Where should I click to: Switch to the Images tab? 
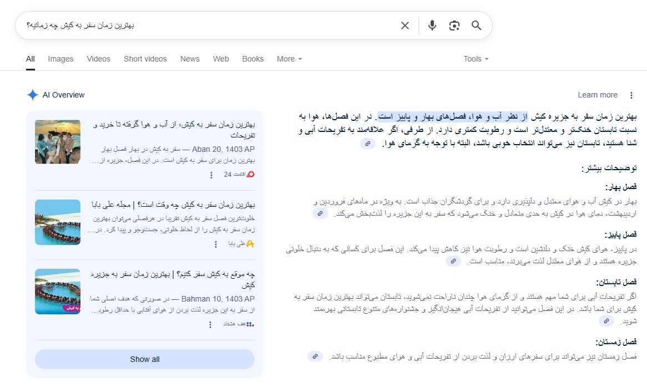[60, 59]
